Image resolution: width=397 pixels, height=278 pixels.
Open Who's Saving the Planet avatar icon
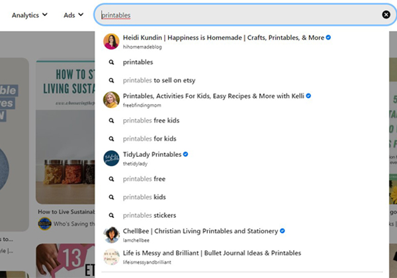pos(44,224)
